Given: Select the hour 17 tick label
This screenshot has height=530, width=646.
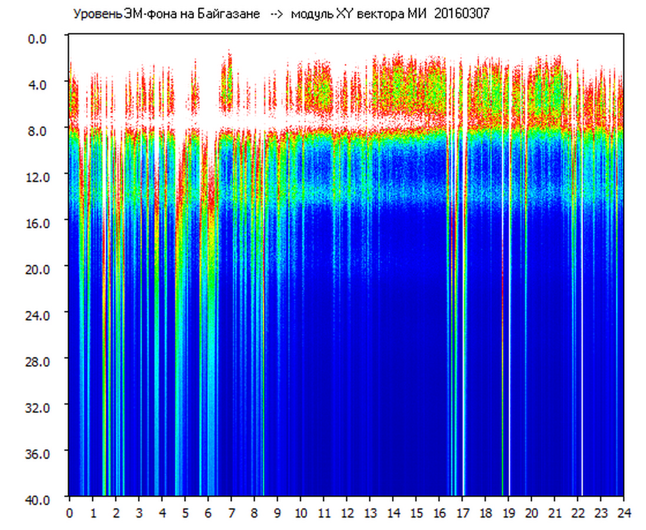Looking at the screenshot, I should tap(462, 512).
